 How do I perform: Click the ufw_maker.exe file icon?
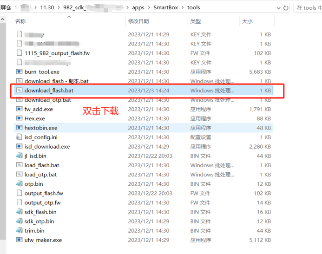click(x=20, y=240)
